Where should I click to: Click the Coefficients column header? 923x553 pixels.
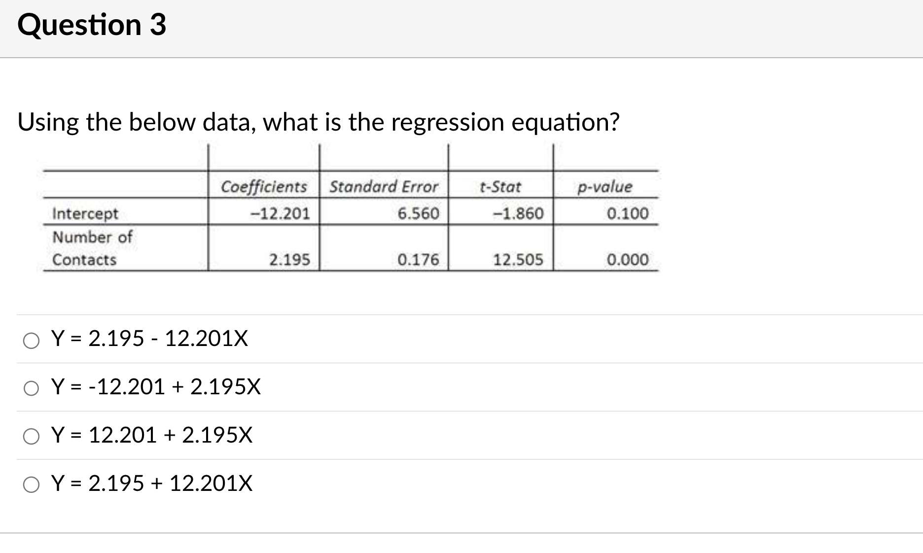pyautogui.click(x=264, y=186)
